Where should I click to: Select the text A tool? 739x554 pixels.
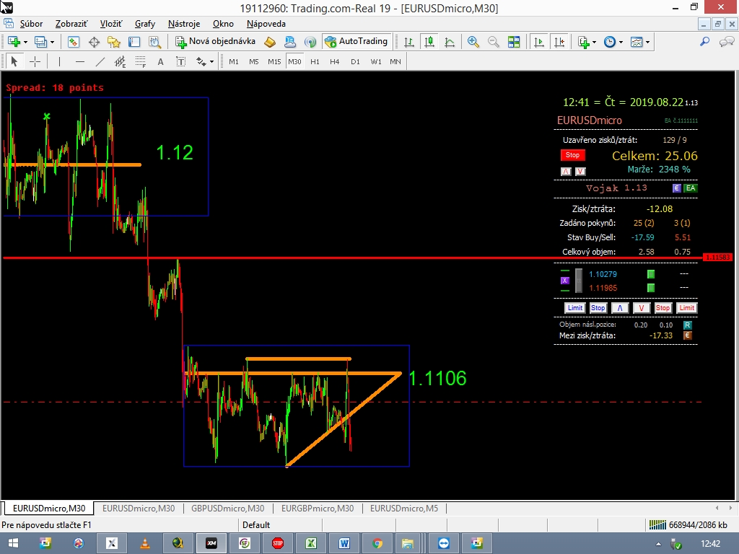pyautogui.click(x=160, y=61)
